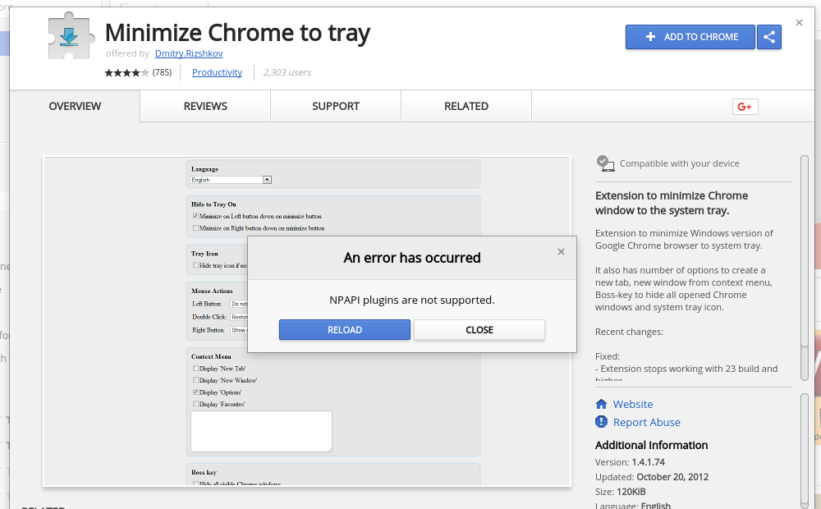The image size is (821, 509).
Task: Click 'An error has occurred' heading
Action: 411,258
